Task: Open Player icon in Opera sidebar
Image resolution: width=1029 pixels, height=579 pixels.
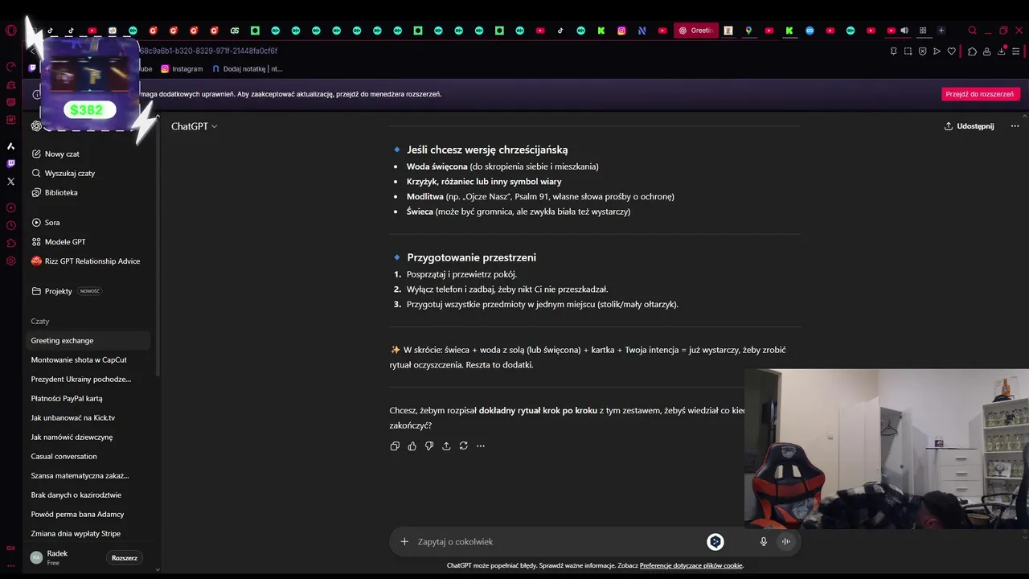Action: (x=10, y=207)
